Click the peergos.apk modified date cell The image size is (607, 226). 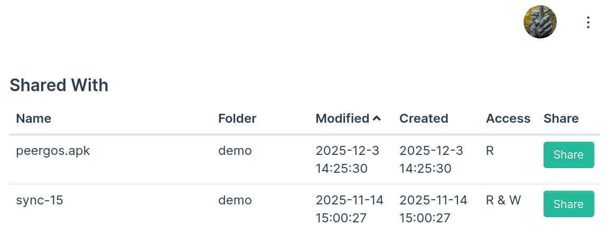coord(348,160)
